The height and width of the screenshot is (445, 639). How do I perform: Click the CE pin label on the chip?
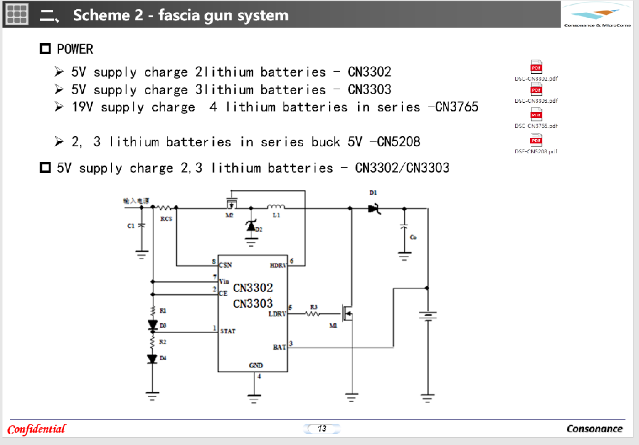[x=223, y=294]
